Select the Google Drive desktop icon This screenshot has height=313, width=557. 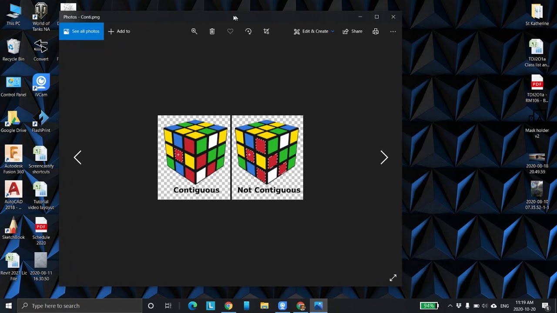pyautogui.click(x=13, y=122)
